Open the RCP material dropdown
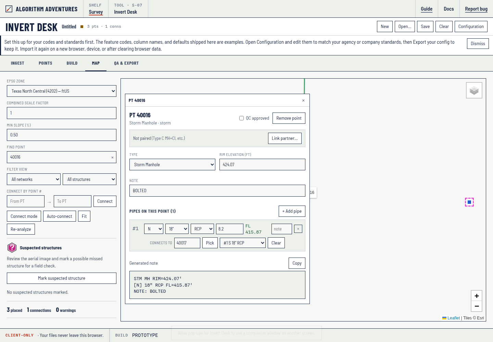 tap(202, 229)
